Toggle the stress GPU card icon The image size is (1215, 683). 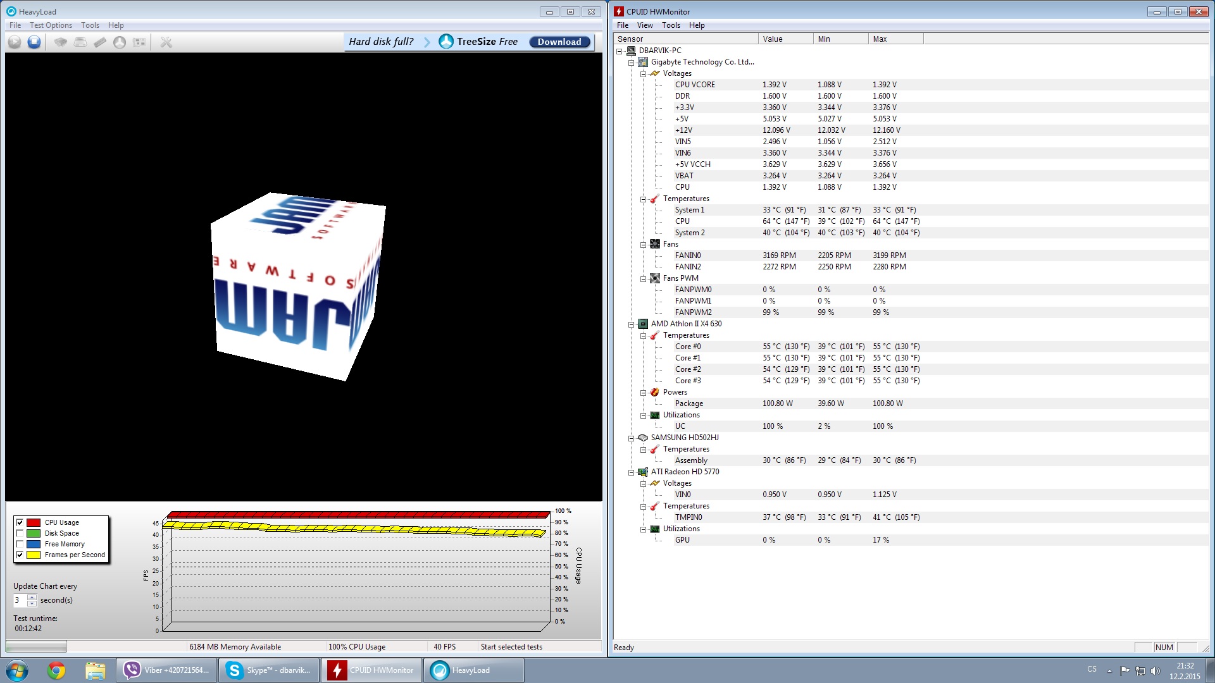pyautogui.click(x=139, y=42)
